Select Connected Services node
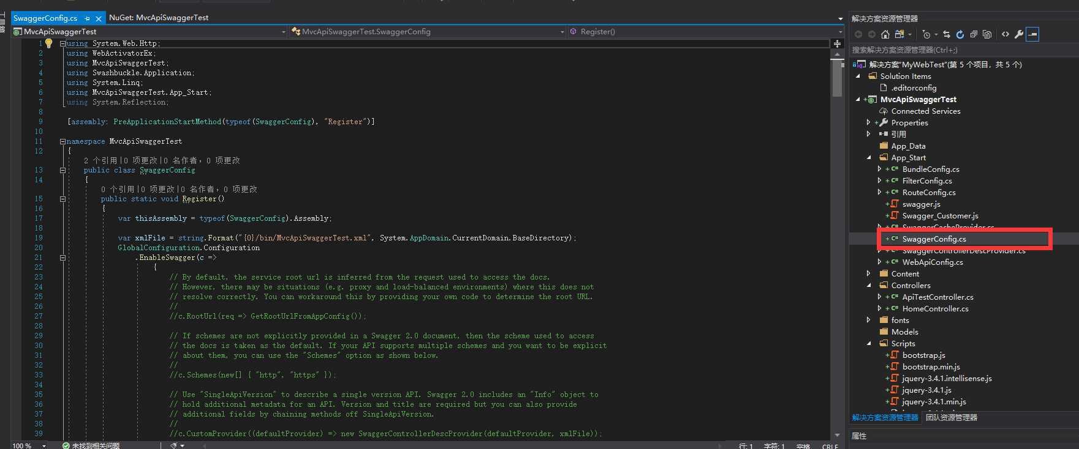This screenshot has height=449, width=1079. pyautogui.click(x=925, y=111)
